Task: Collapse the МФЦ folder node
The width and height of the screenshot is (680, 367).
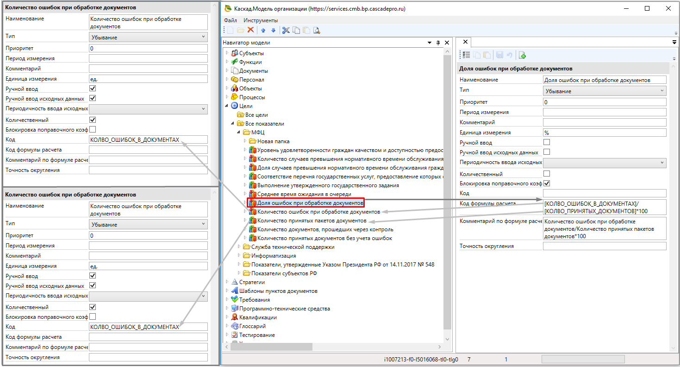Action: point(239,133)
